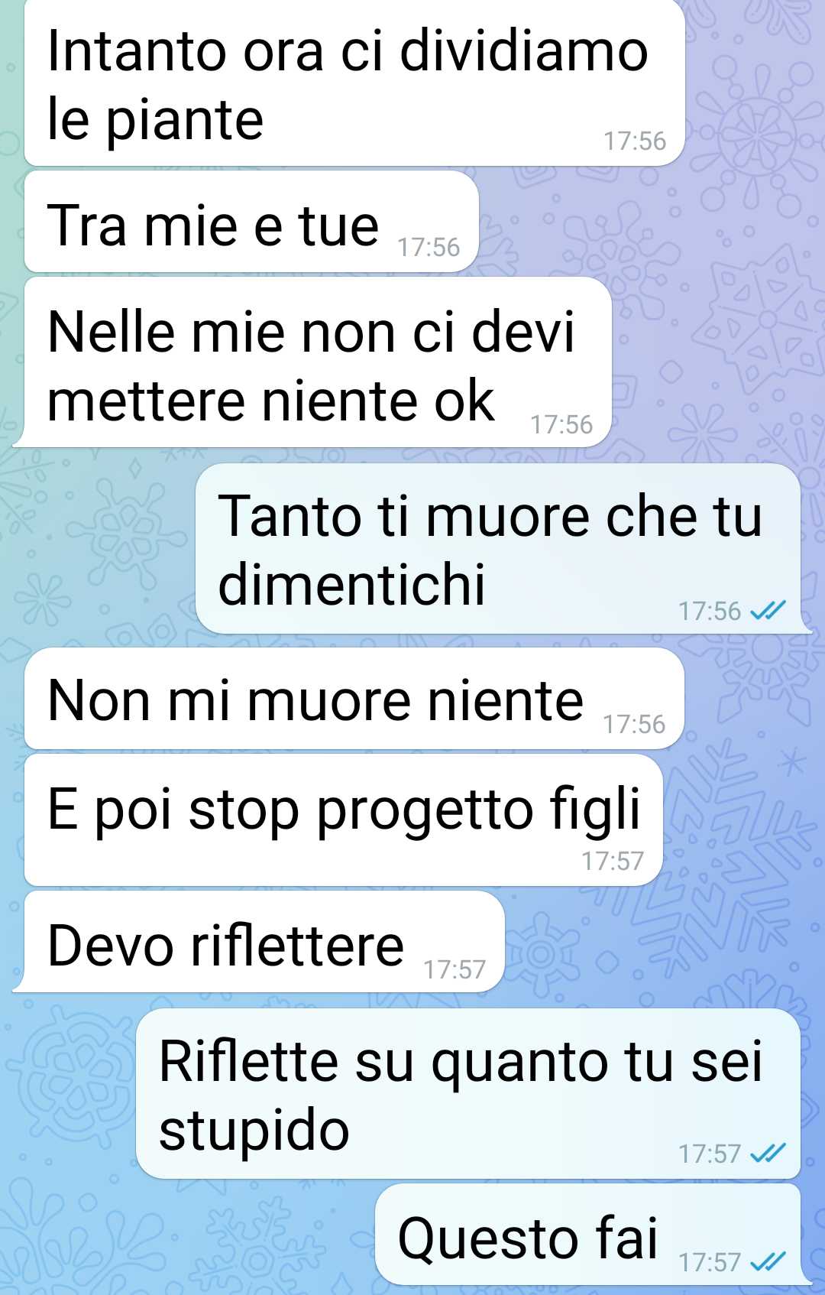Tap the empty chat wallpaper right of 'Tra mie e tue'
Viewport: 825px width, 1295px height.
[x=649, y=222]
